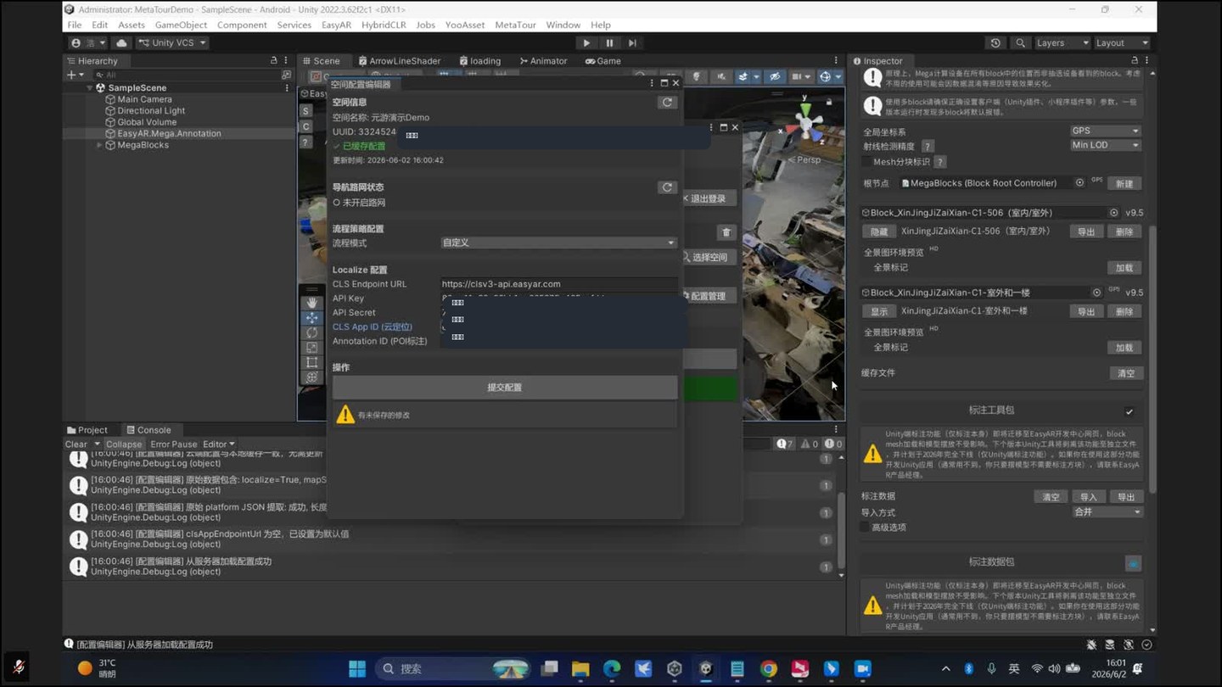Toggle the Hierarchy panel lock icon
Image resolution: width=1222 pixels, height=687 pixels.
point(273,61)
